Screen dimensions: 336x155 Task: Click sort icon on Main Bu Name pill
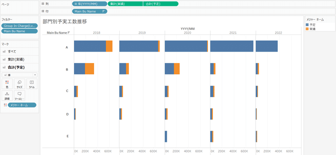pos(103,11)
